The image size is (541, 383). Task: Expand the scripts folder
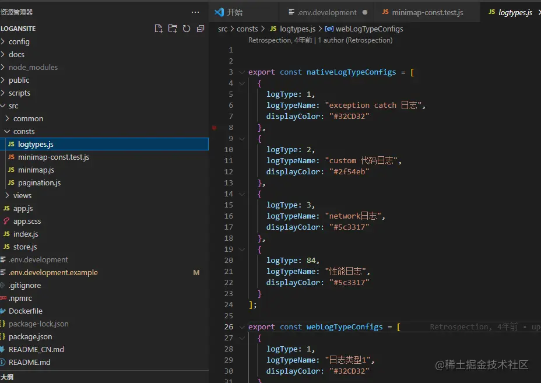(3, 93)
